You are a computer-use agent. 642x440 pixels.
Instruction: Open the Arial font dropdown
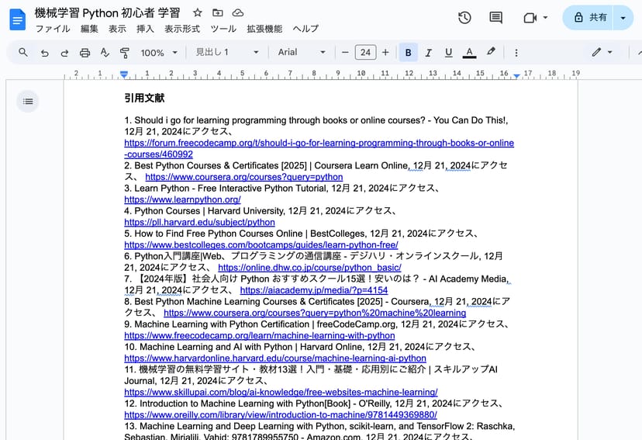click(302, 53)
